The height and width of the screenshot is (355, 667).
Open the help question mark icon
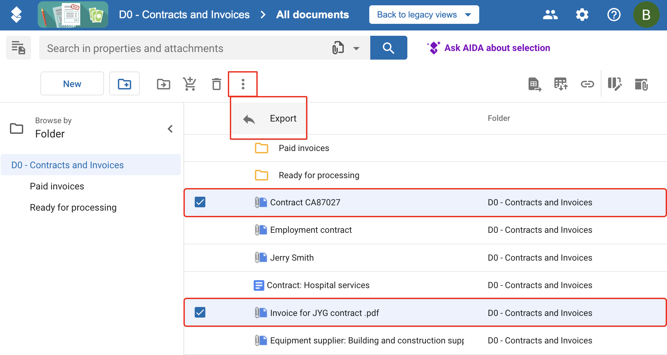coord(614,15)
